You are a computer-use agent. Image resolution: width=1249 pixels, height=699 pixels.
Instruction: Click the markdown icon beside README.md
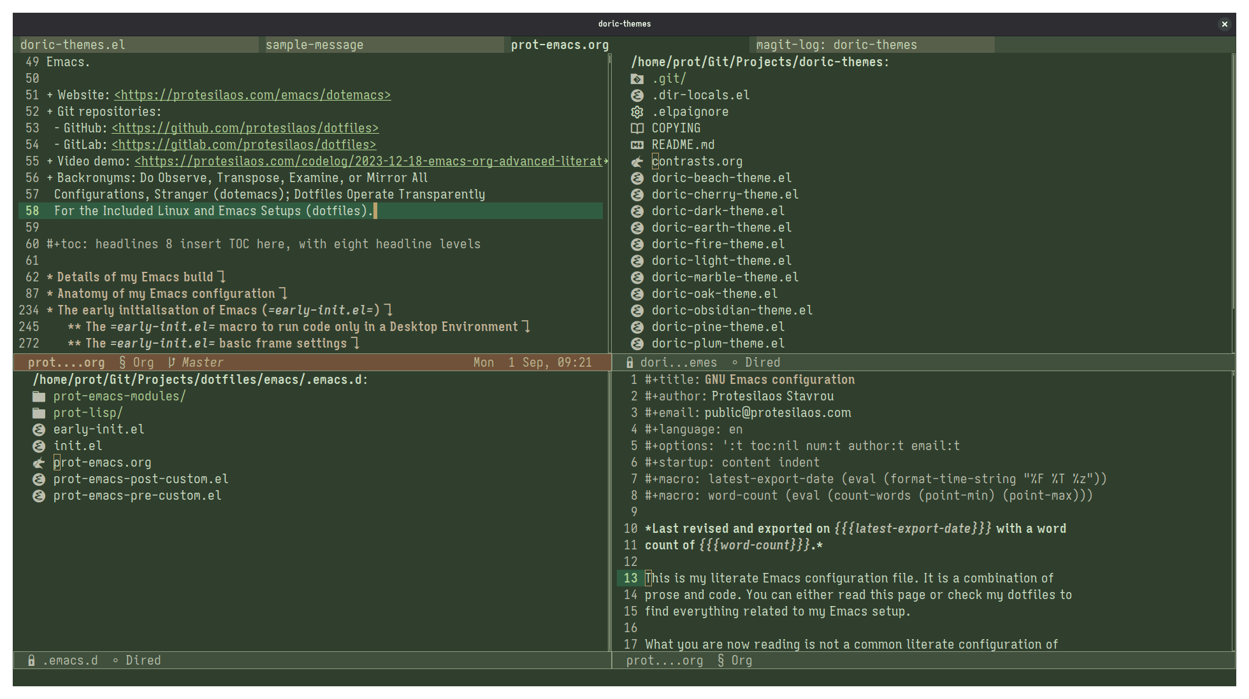point(637,145)
